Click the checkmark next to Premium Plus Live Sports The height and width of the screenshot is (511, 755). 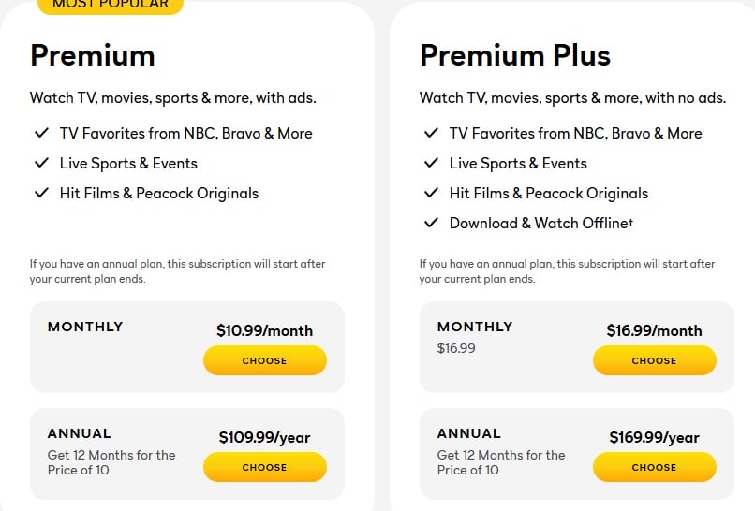tap(431, 163)
